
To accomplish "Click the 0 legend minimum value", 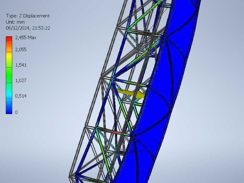I will (16, 112).
